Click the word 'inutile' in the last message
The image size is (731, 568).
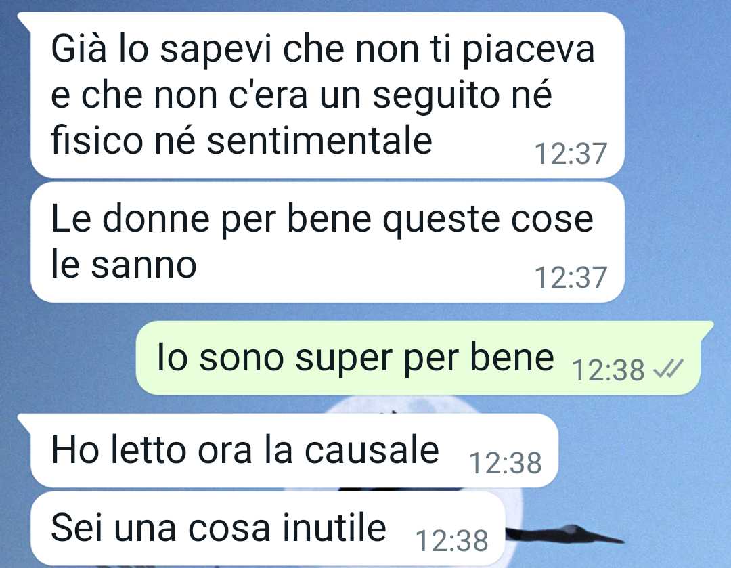click(x=334, y=527)
